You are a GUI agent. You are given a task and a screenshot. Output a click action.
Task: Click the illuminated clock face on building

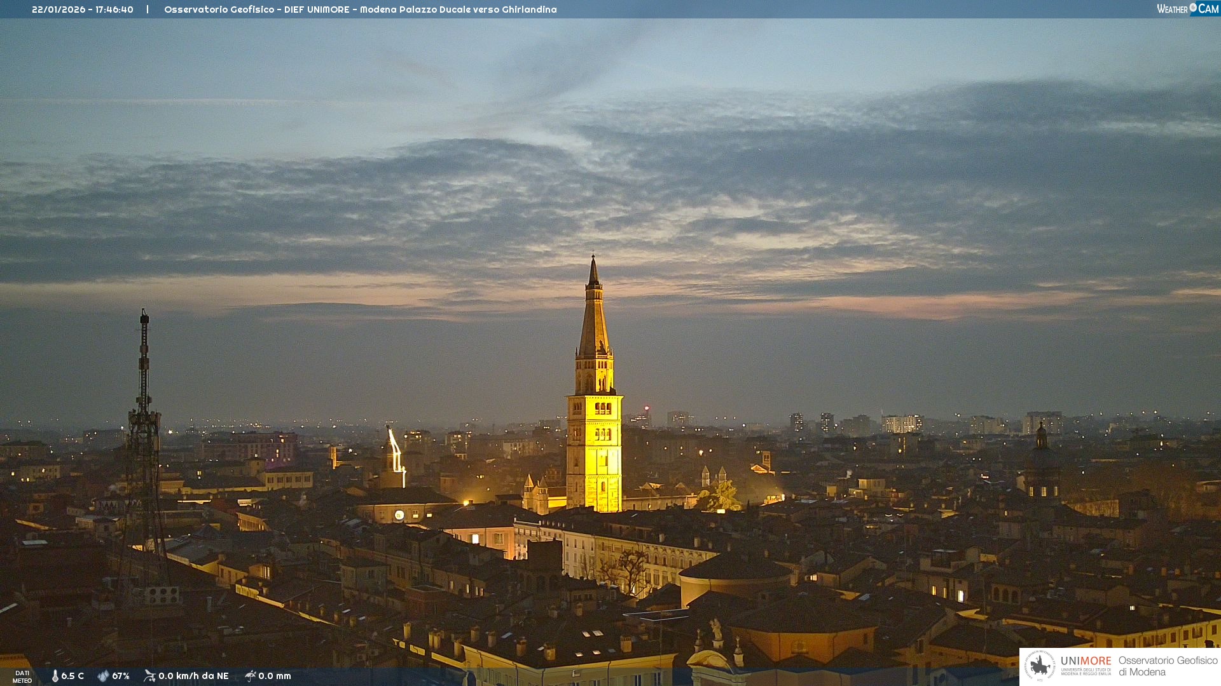(399, 515)
